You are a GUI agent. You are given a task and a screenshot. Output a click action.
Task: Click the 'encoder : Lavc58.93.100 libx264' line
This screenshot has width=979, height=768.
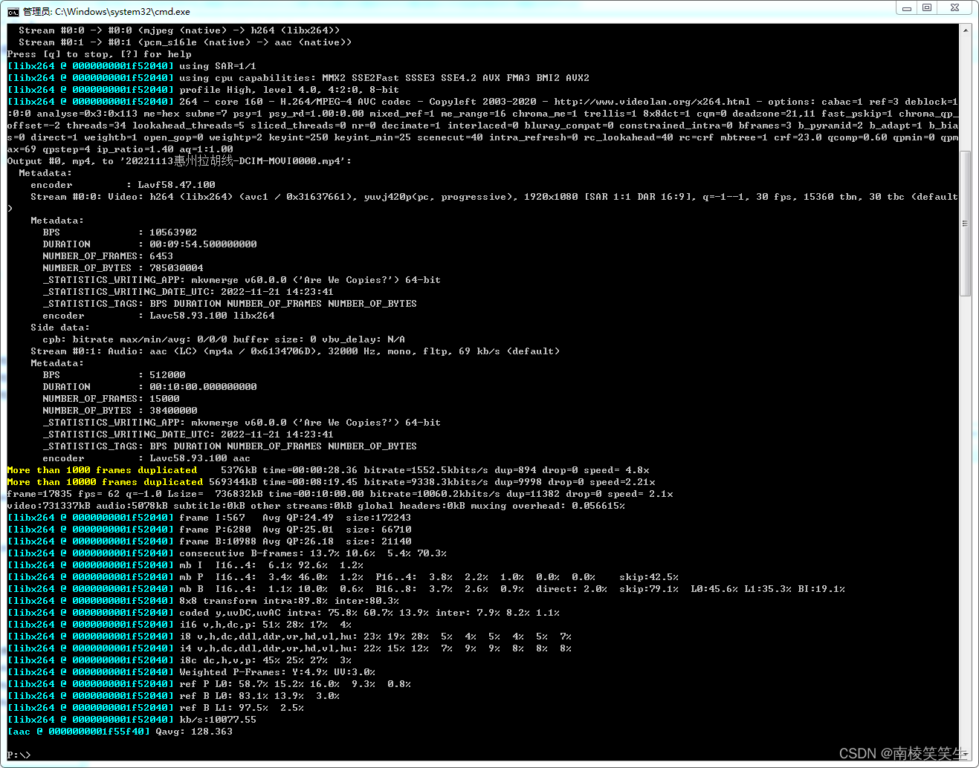pos(158,316)
